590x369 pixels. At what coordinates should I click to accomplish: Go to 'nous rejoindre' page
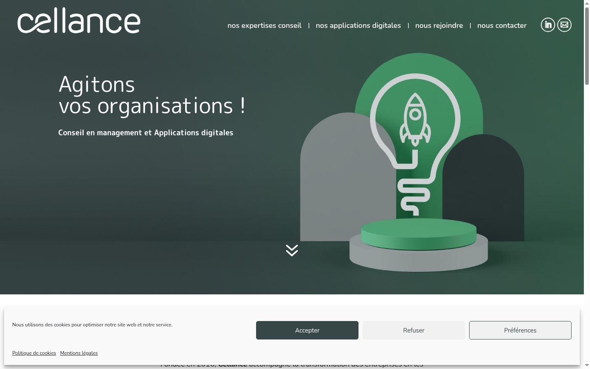439,25
